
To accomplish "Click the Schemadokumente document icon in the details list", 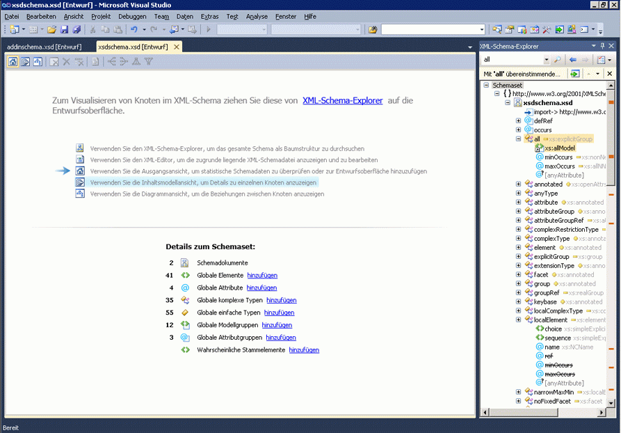I will point(184,262).
